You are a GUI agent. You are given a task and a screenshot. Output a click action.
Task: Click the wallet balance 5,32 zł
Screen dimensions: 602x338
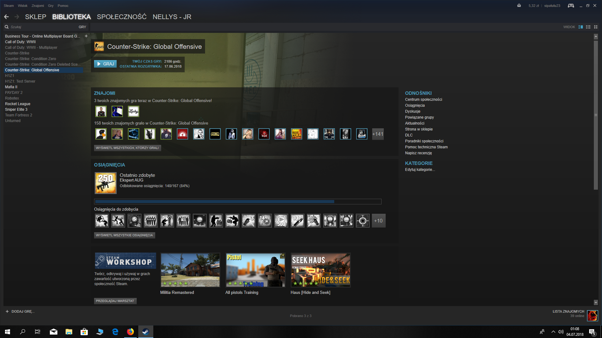coord(533,6)
